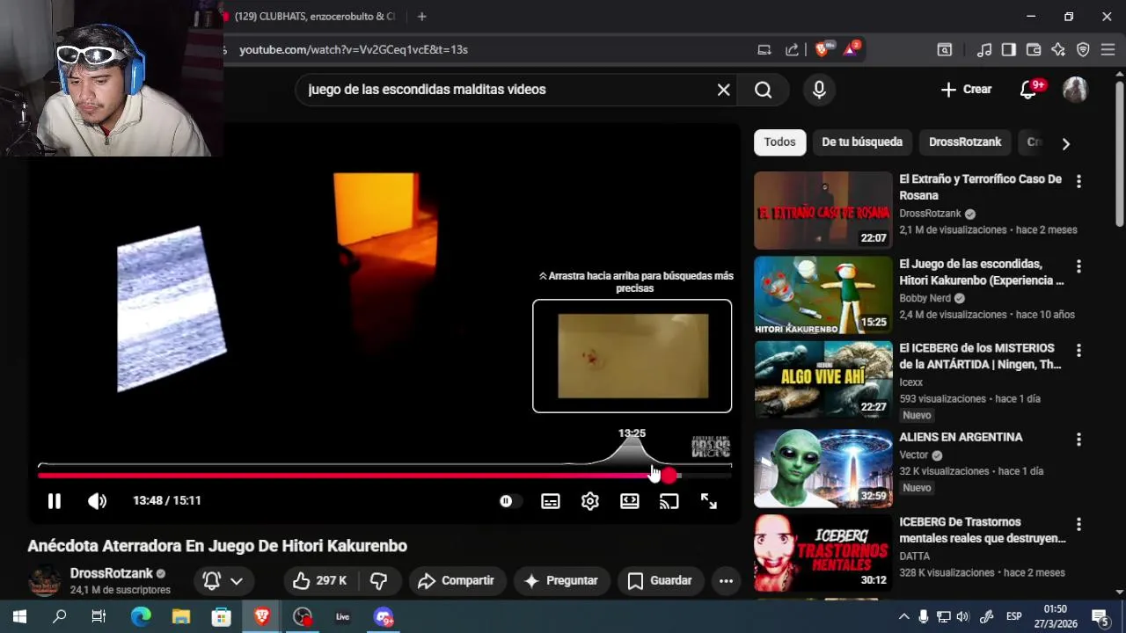Show more filter chips with right arrow
The height and width of the screenshot is (633, 1126).
(x=1065, y=143)
